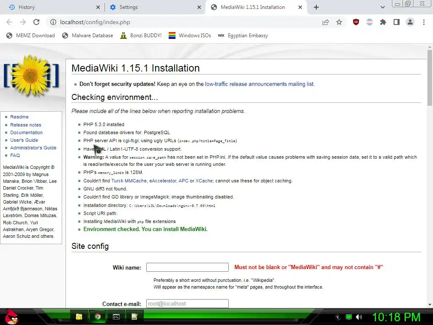Close the MediaWiki Installation tab

point(300,7)
